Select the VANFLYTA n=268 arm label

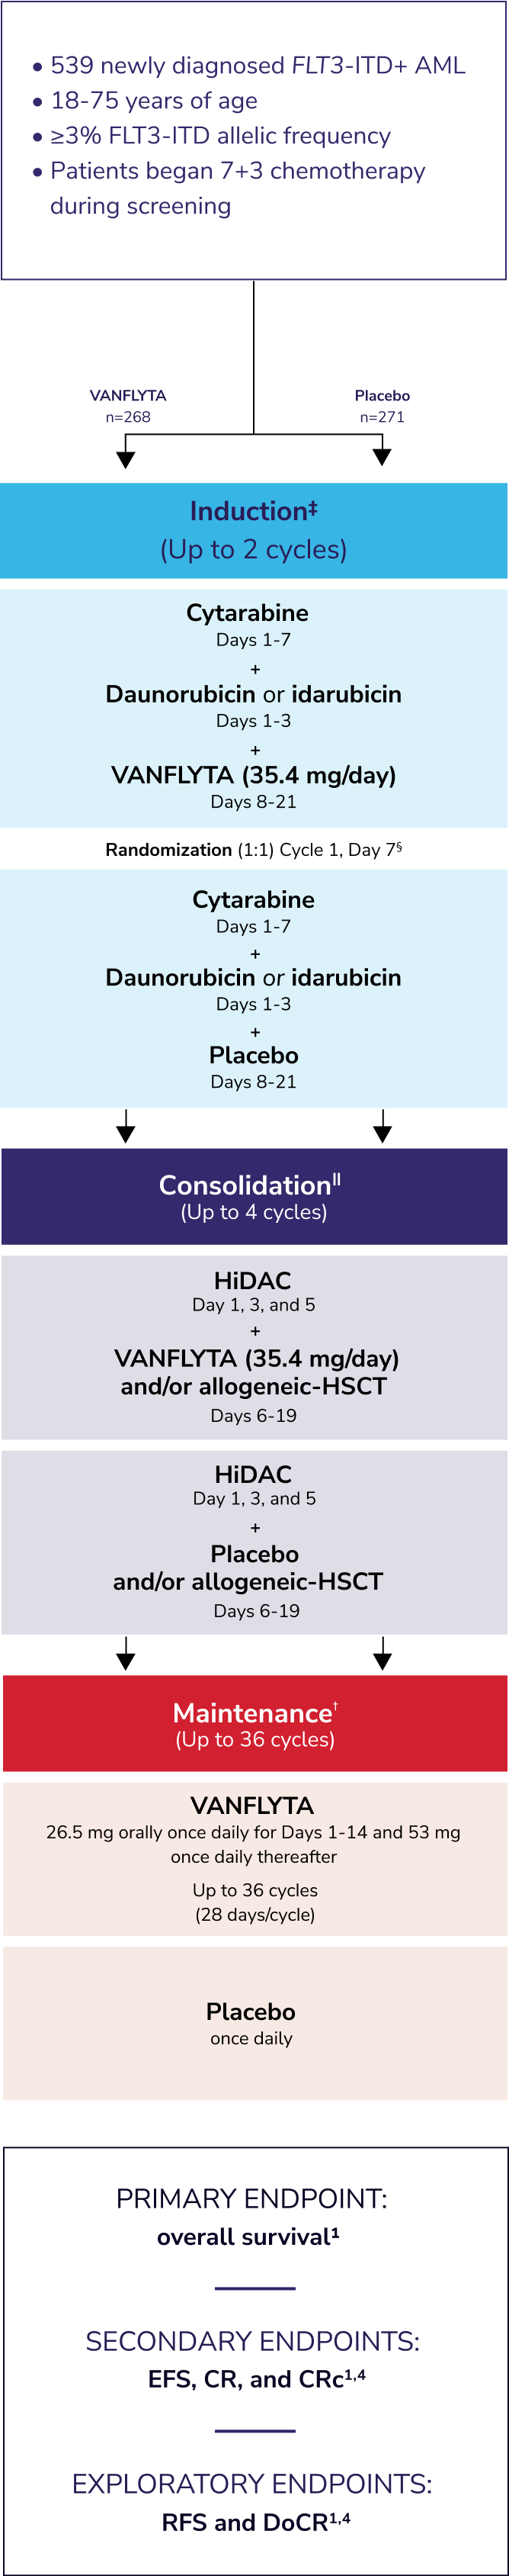tap(128, 406)
